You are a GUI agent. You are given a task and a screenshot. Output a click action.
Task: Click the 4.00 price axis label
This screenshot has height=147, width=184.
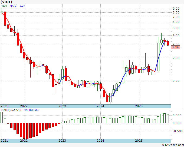click(176, 35)
